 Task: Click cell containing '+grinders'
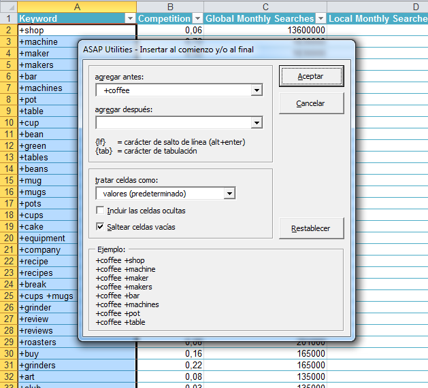77,365
